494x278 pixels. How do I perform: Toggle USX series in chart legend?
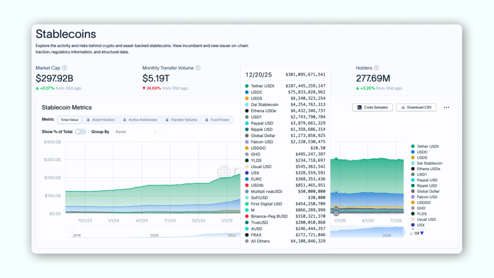[x=418, y=225]
